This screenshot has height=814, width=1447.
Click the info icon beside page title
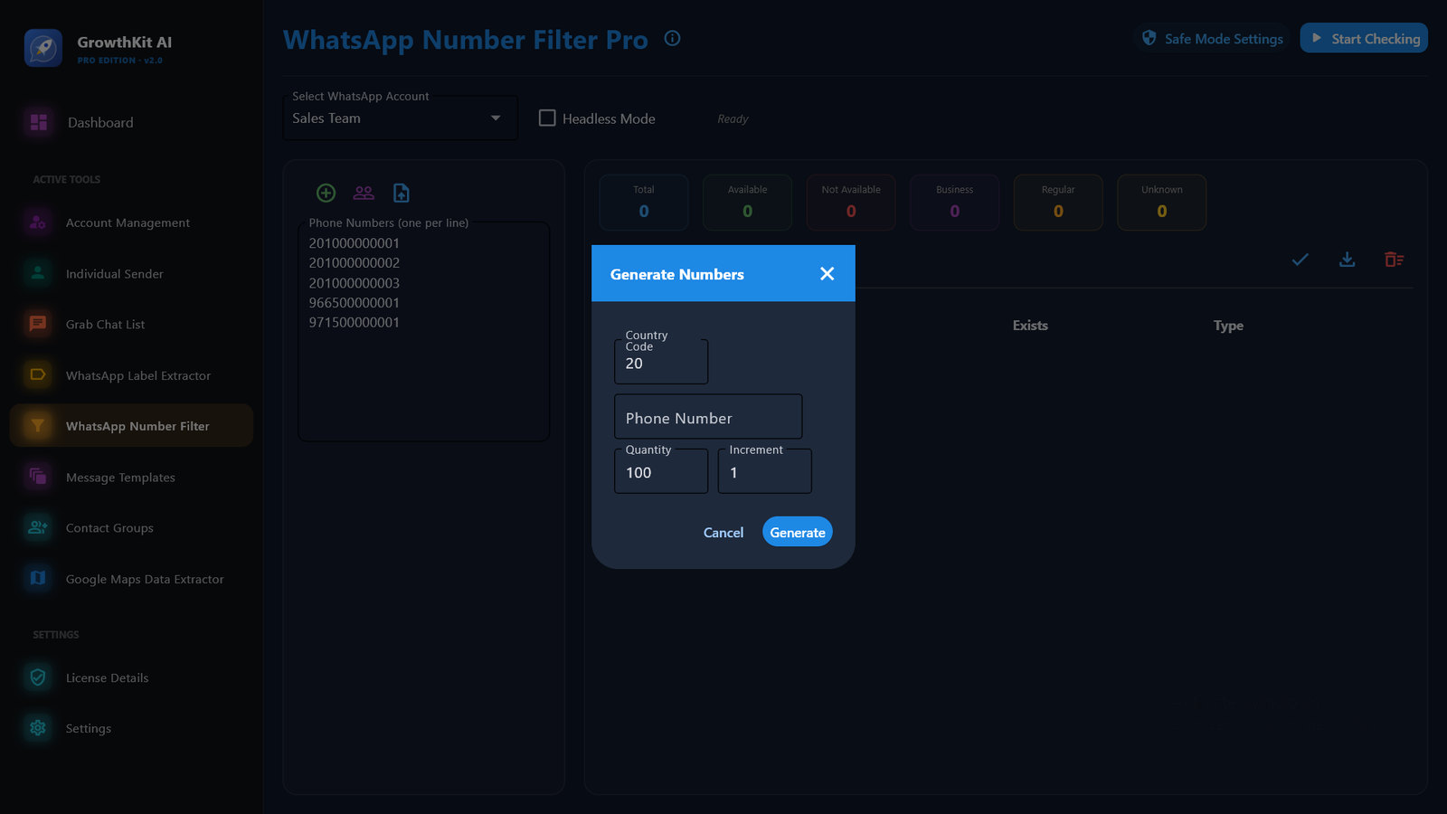pos(672,38)
